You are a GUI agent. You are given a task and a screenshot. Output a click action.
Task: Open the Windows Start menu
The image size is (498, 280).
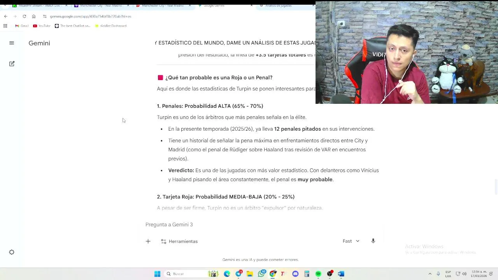(157, 274)
